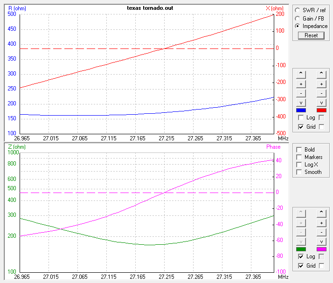The width and height of the screenshot is (333, 283).
Task: Enable the Smooth checkbox
Action: (x=299, y=172)
